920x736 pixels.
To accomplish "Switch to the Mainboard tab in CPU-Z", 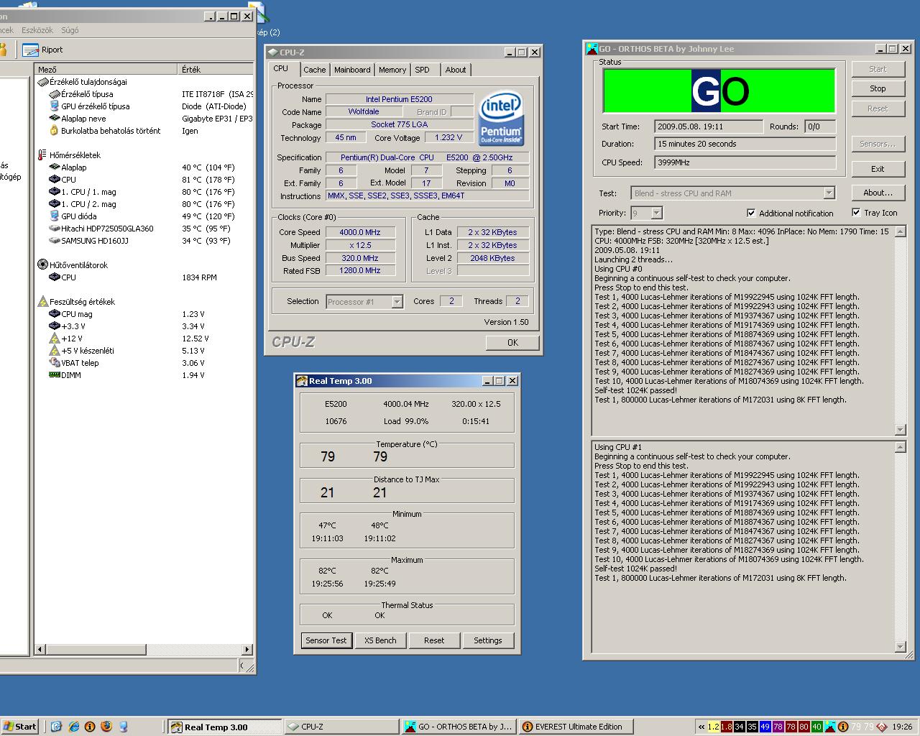I will [x=352, y=70].
